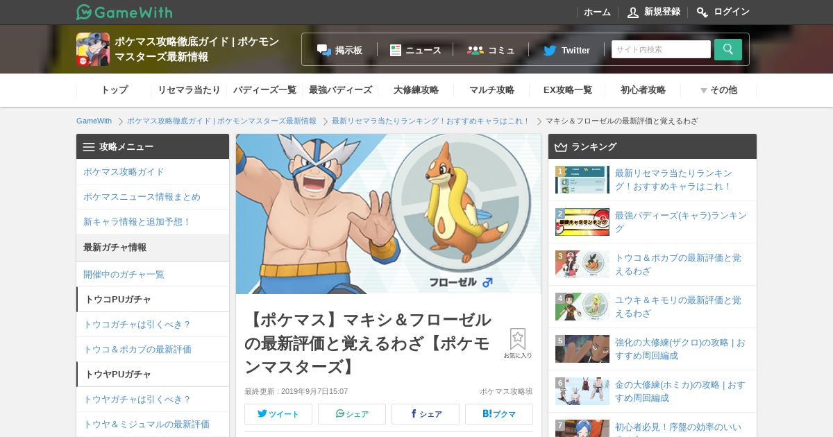Open the 最強バディーズ navigation tab
Viewport: 833px width, 437px height.
(x=340, y=90)
